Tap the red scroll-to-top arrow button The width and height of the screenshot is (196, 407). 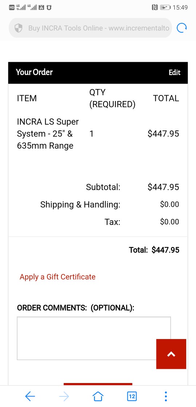[171, 354]
